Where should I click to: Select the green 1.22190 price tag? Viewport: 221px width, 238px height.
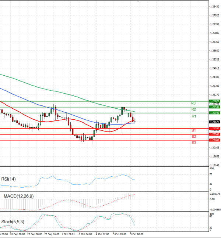coord(215,113)
